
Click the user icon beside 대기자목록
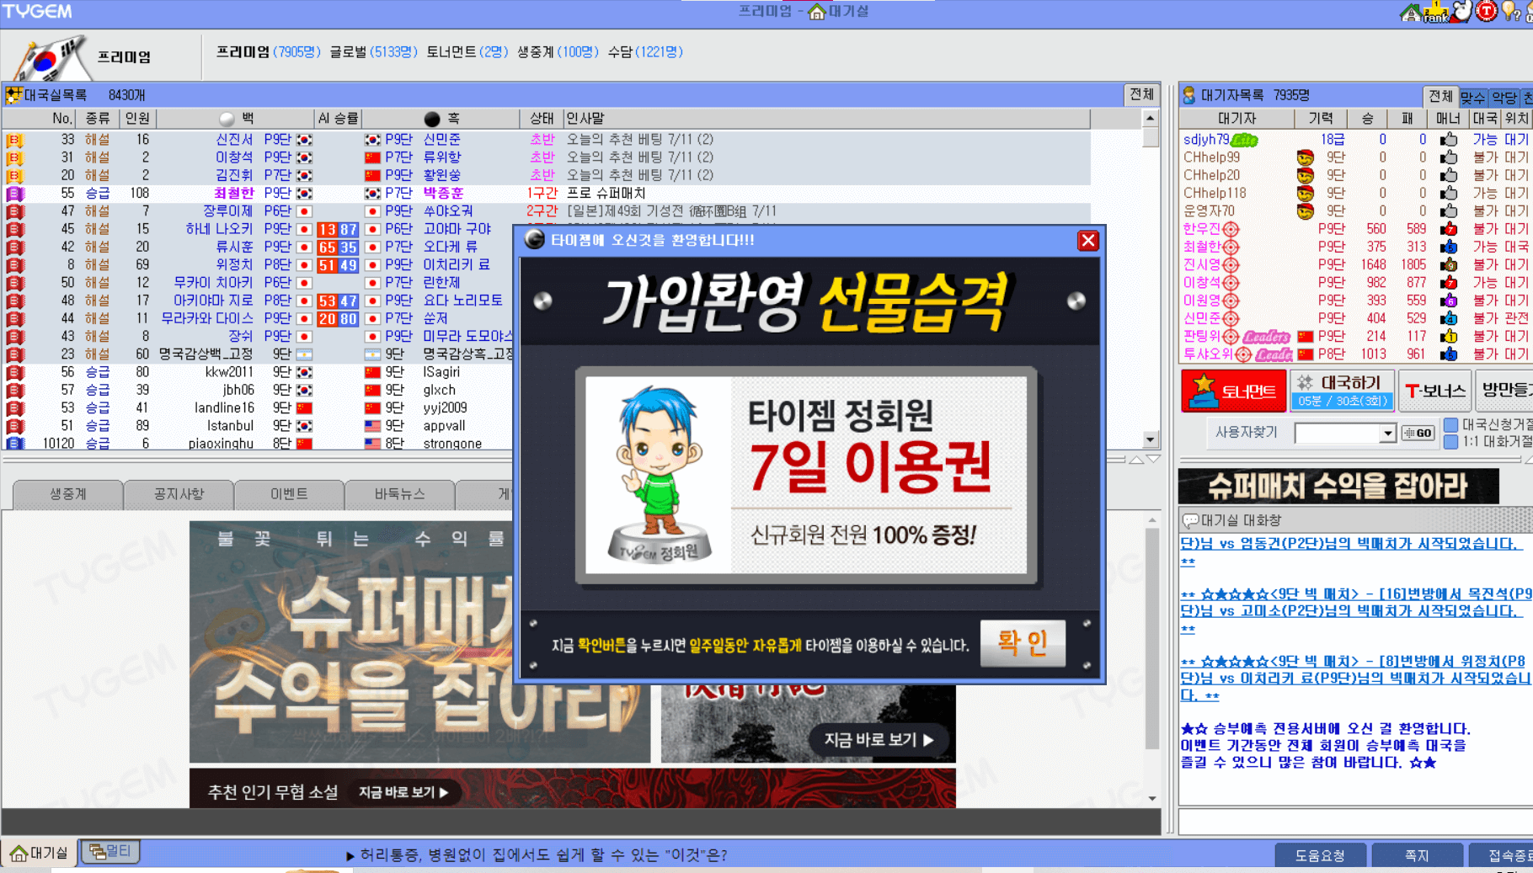(1188, 95)
